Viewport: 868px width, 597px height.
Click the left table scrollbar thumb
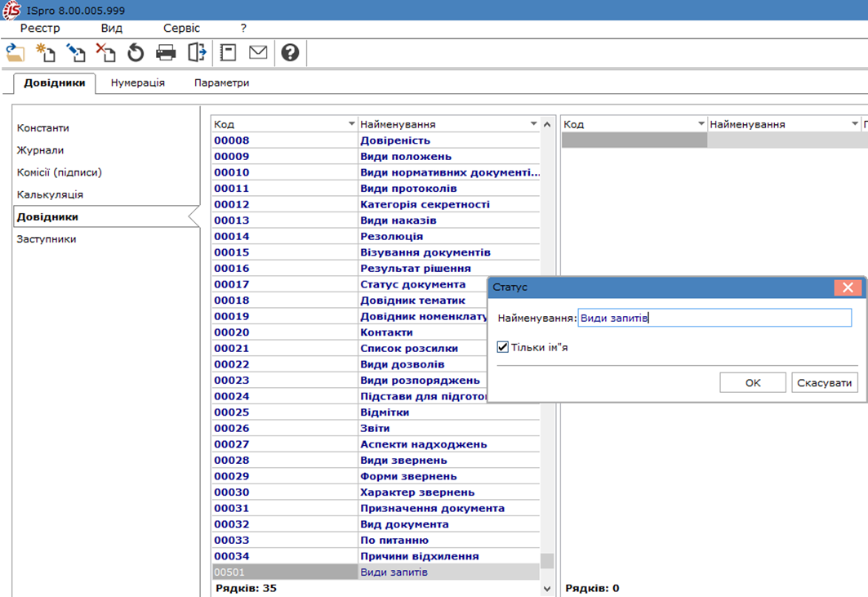coord(547,560)
